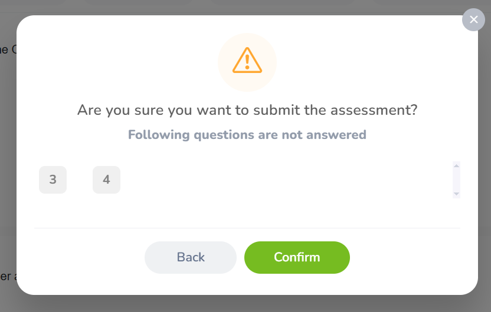Close the submit confirmation dialog
The width and height of the screenshot is (491, 312).
tap(473, 20)
